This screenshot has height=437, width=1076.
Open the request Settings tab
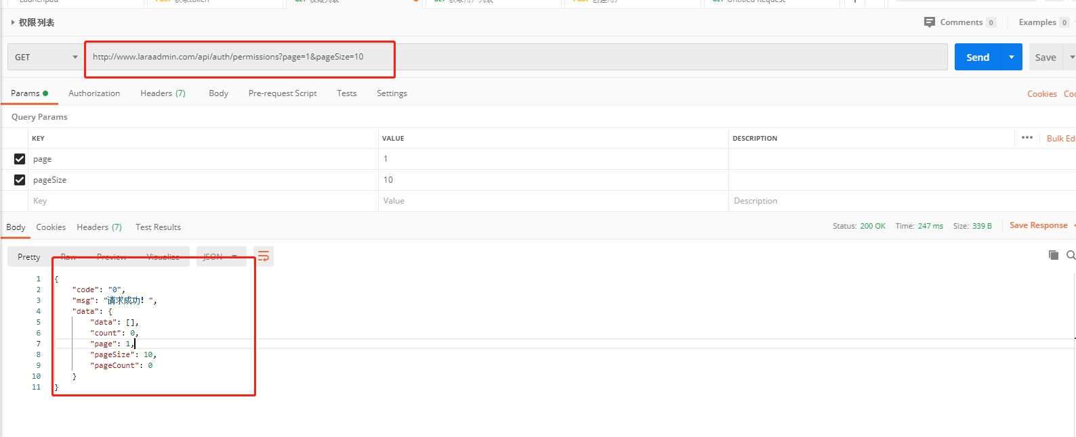pos(392,93)
